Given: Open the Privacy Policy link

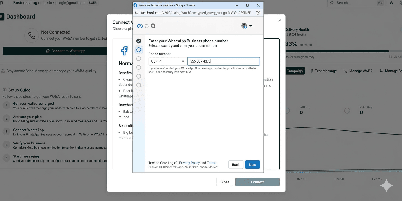Looking at the screenshot, I should 189,163.
